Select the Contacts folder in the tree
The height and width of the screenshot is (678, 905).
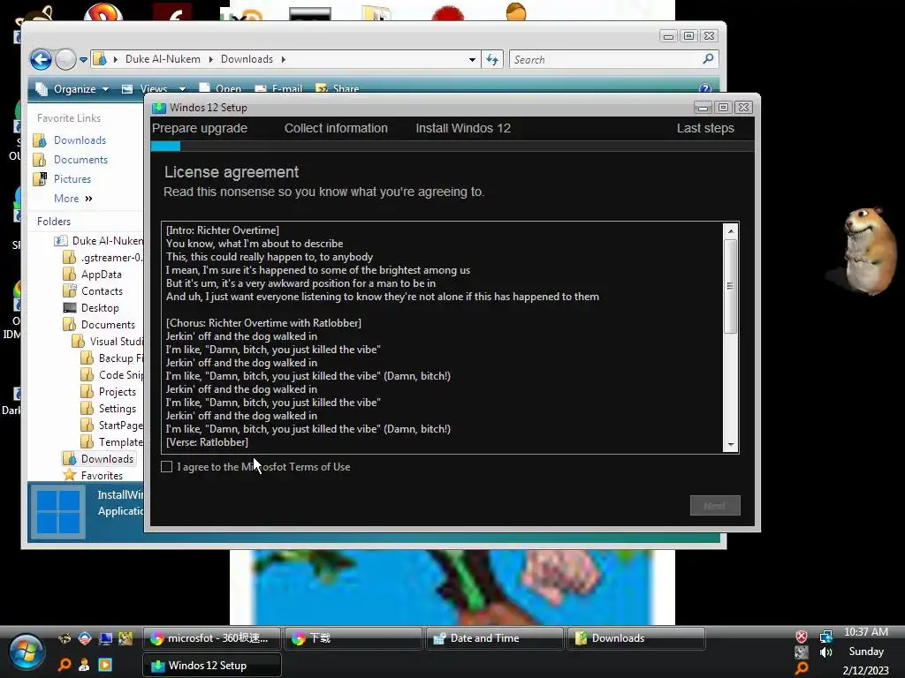tap(102, 291)
